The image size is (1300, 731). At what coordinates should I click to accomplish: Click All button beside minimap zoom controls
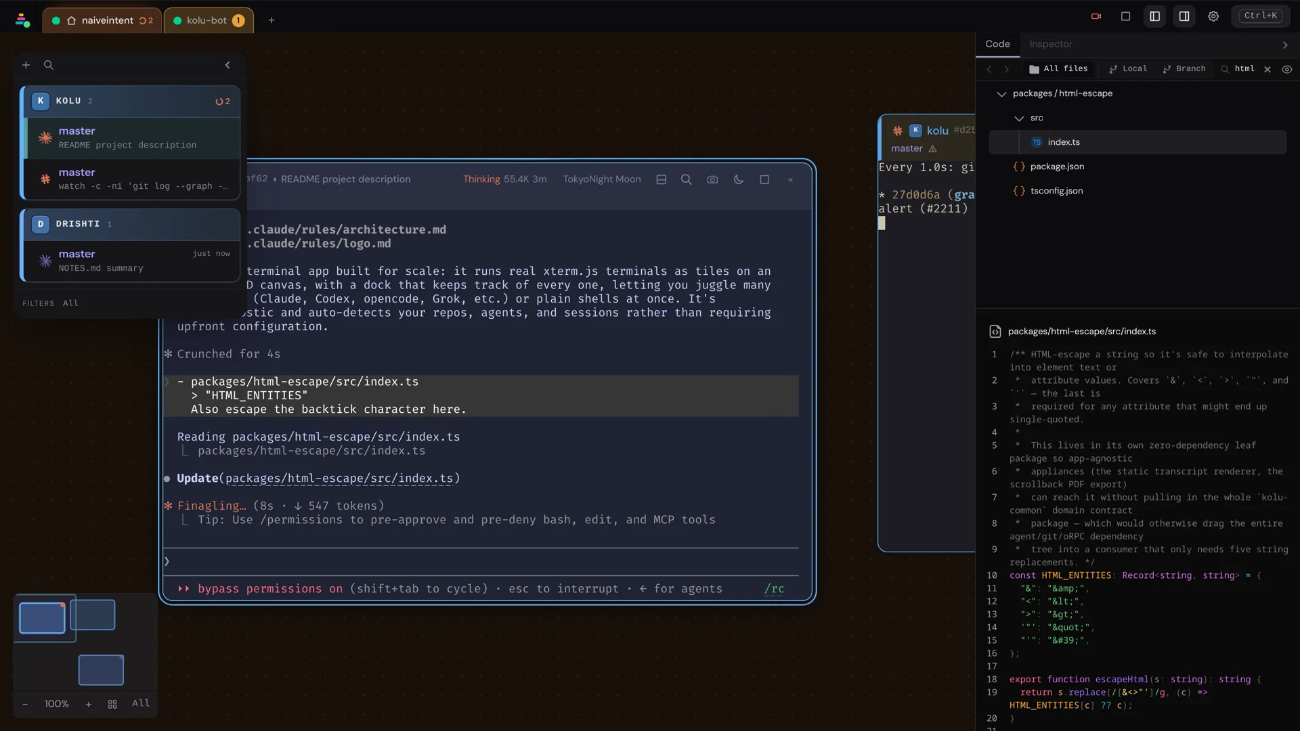(141, 704)
